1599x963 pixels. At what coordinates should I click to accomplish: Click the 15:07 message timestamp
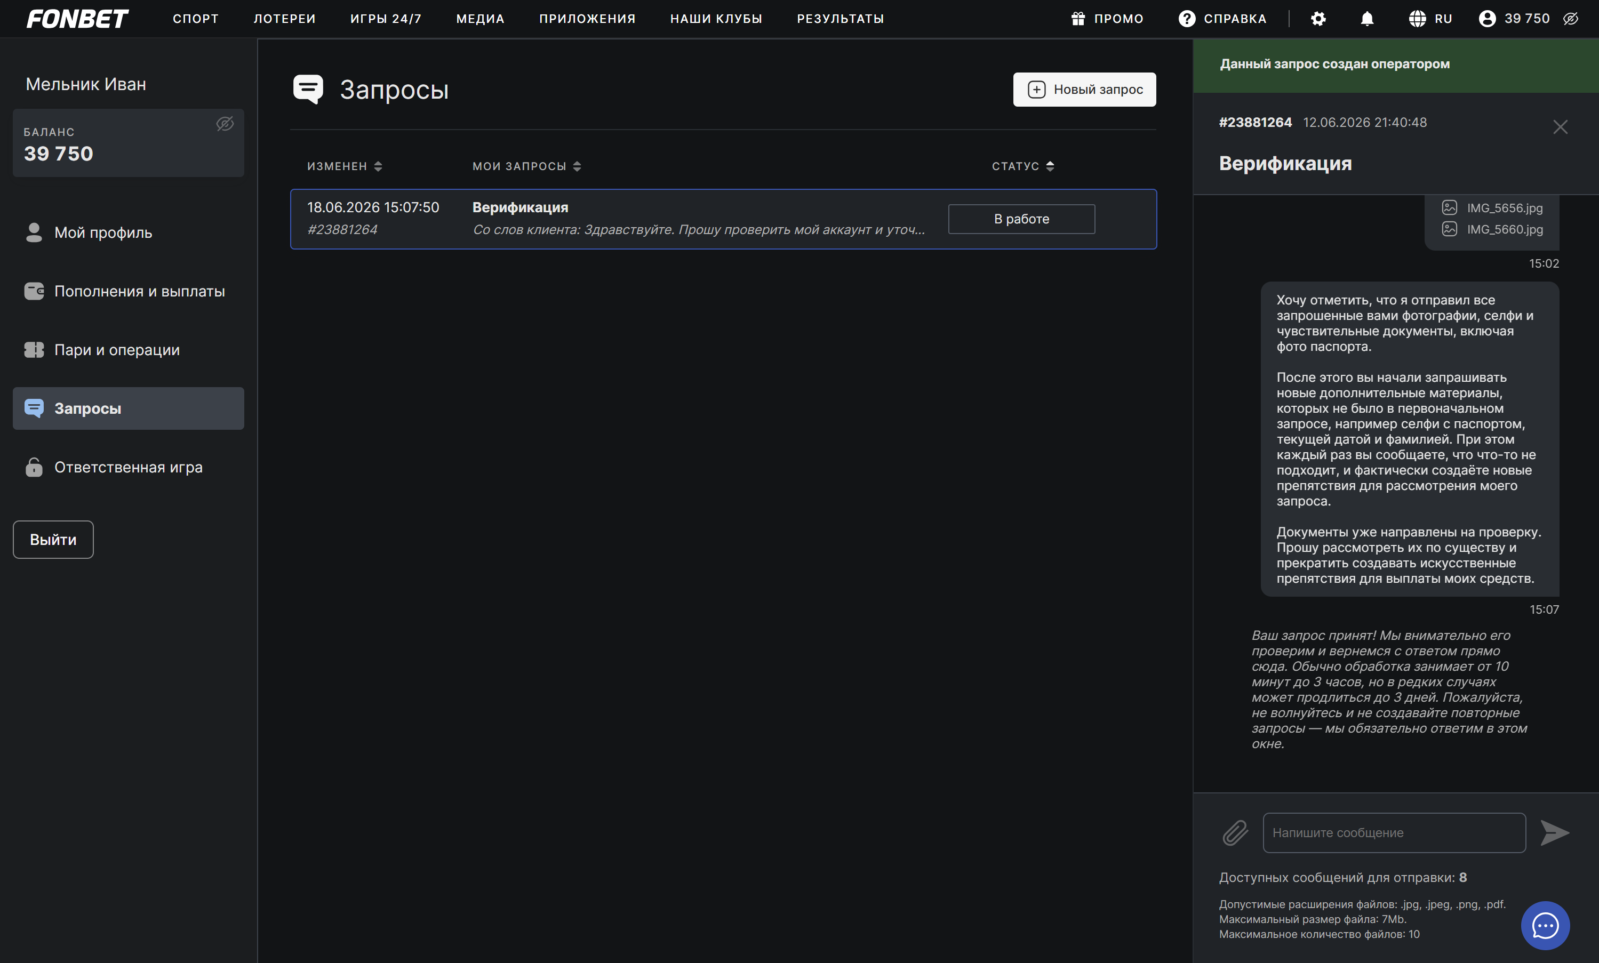(x=1544, y=609)
